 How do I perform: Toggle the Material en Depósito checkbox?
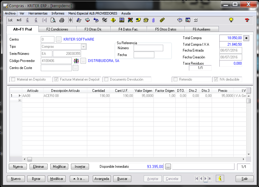(13, 79)
